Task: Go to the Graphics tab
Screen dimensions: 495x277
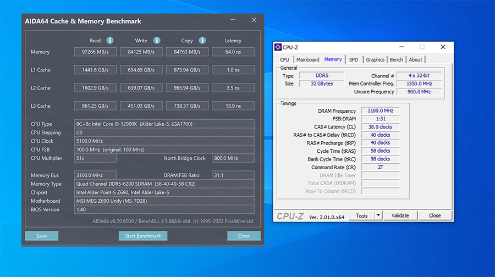Action: (x=375, y=60)
